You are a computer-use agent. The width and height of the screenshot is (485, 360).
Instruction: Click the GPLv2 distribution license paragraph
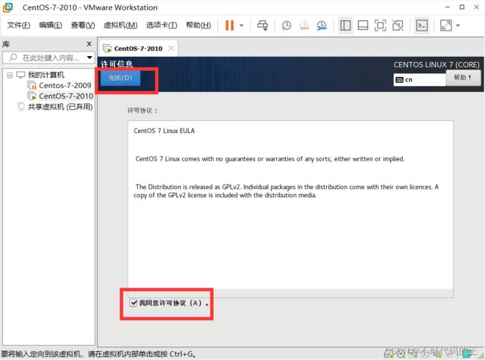point(286,191)
